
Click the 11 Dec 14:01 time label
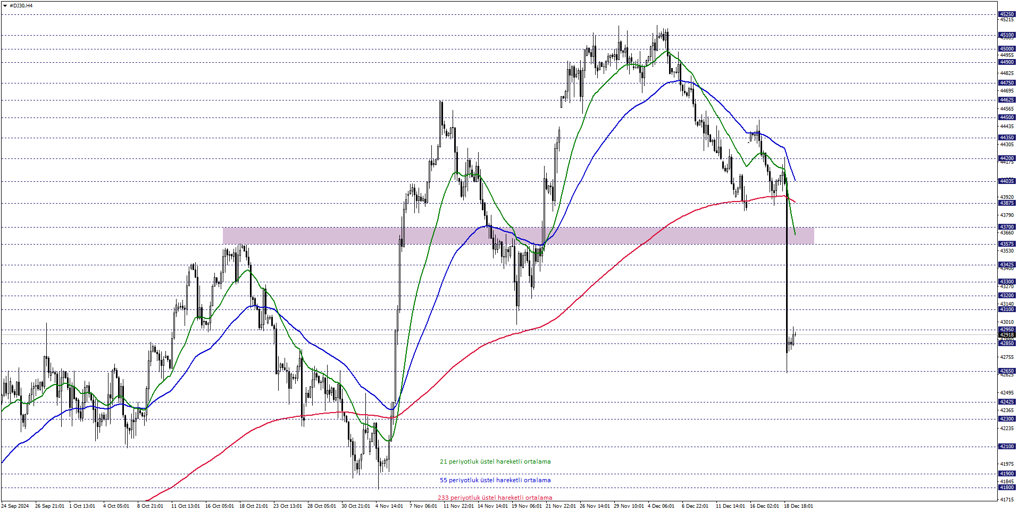[x=730, y=506]
